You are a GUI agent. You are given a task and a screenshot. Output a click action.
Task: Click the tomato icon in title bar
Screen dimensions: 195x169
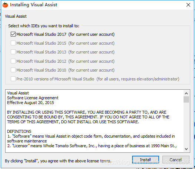click(x=5, y=5)
